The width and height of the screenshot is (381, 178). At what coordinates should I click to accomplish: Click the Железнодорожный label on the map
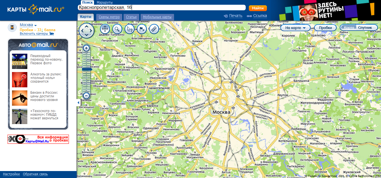pos(315,103)
